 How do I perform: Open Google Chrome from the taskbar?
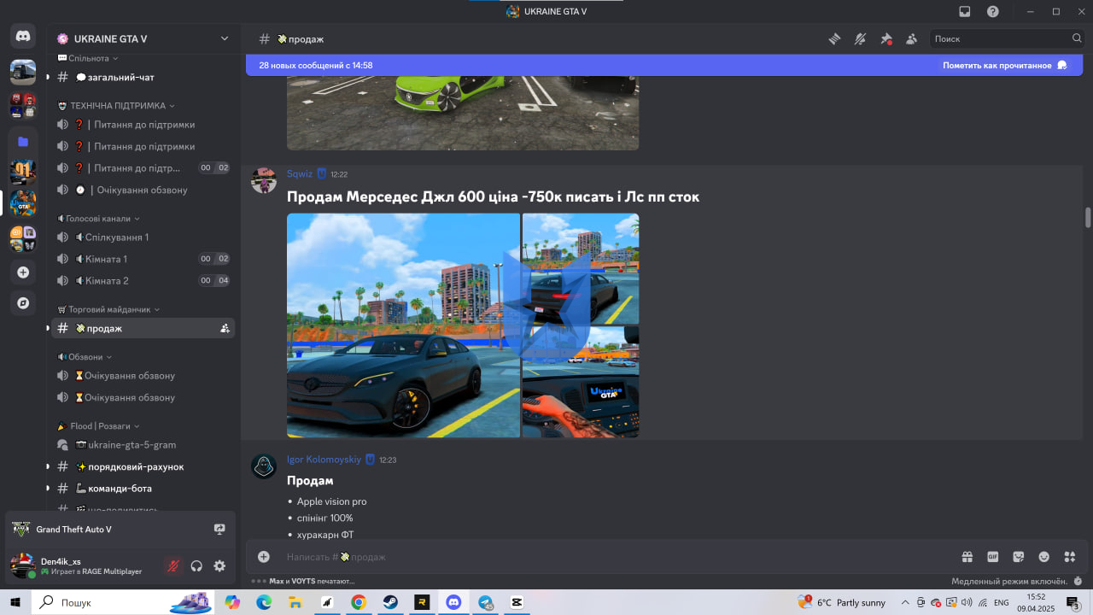(359, 602)
